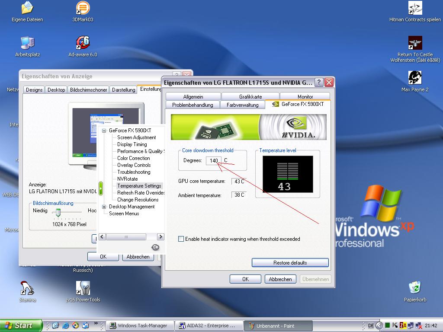The width and height of the screenshot is (443, 332).
Task: Click OK in the NVIDIA properties dialog
Action: [x=246, y=279]
